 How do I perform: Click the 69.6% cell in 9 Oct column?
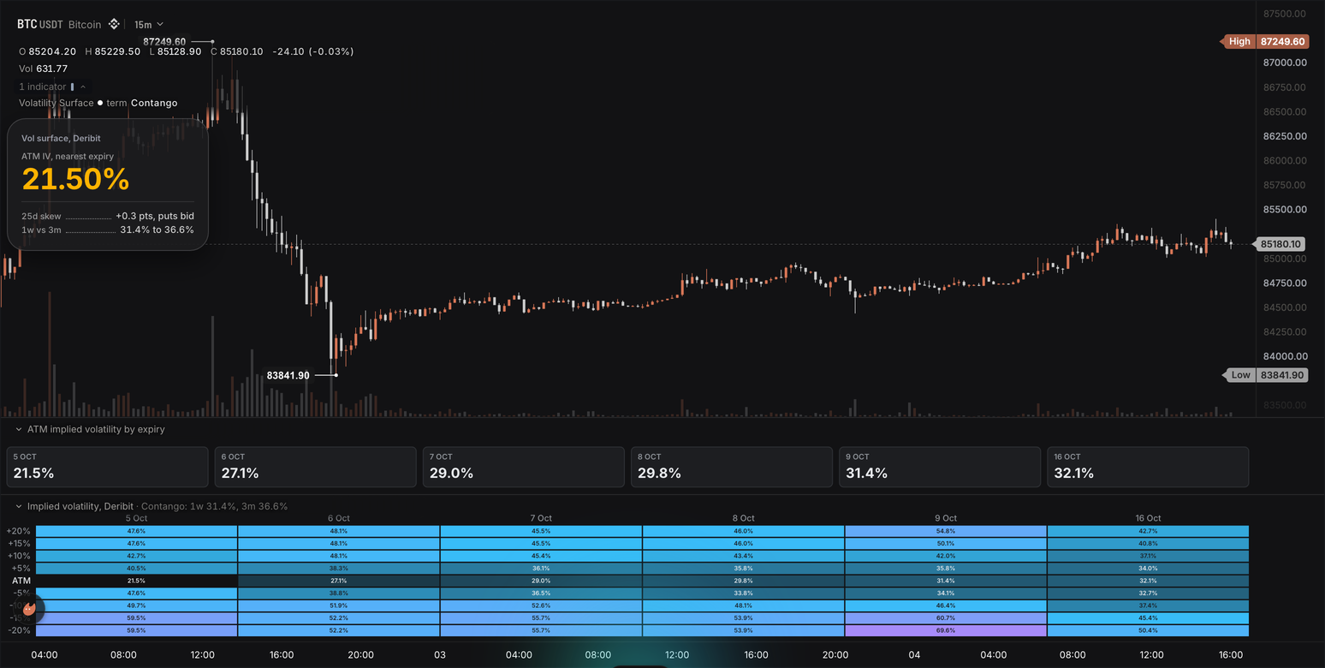coord(946,630)
